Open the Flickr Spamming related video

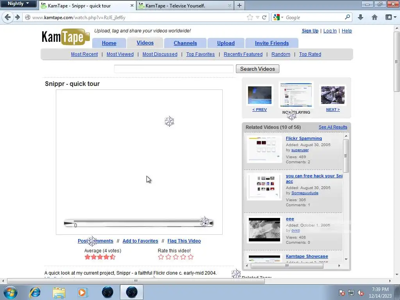point(304,138)
